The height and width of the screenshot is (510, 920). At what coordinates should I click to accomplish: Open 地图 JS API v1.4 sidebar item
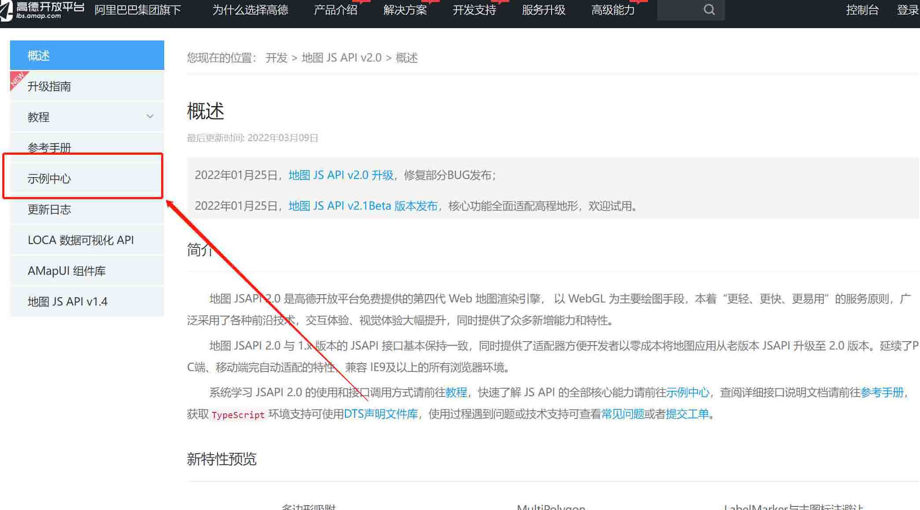click(87, 302)
